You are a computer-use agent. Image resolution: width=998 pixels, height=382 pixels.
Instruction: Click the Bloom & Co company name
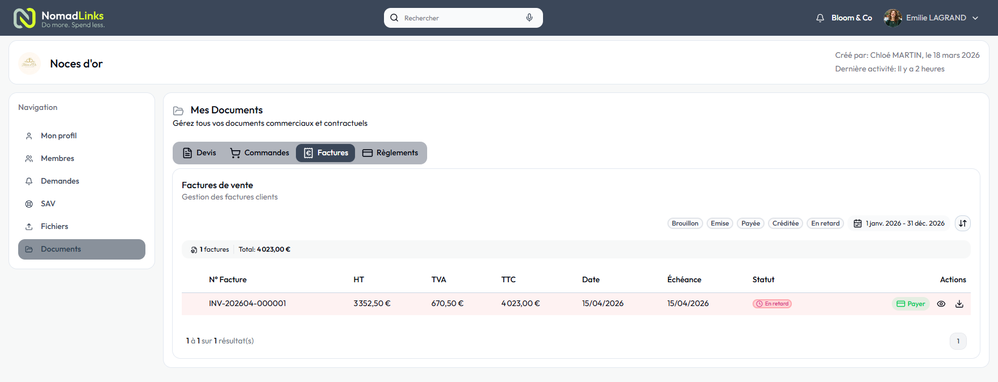pyautogui.click(x=851, y=18)
